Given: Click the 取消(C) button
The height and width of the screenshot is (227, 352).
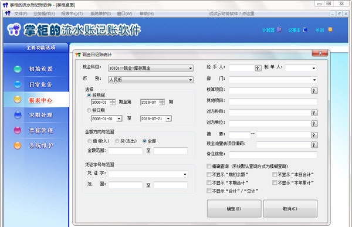Looking at the screenshot, I should pyautogui.click(x=290, y=209).
